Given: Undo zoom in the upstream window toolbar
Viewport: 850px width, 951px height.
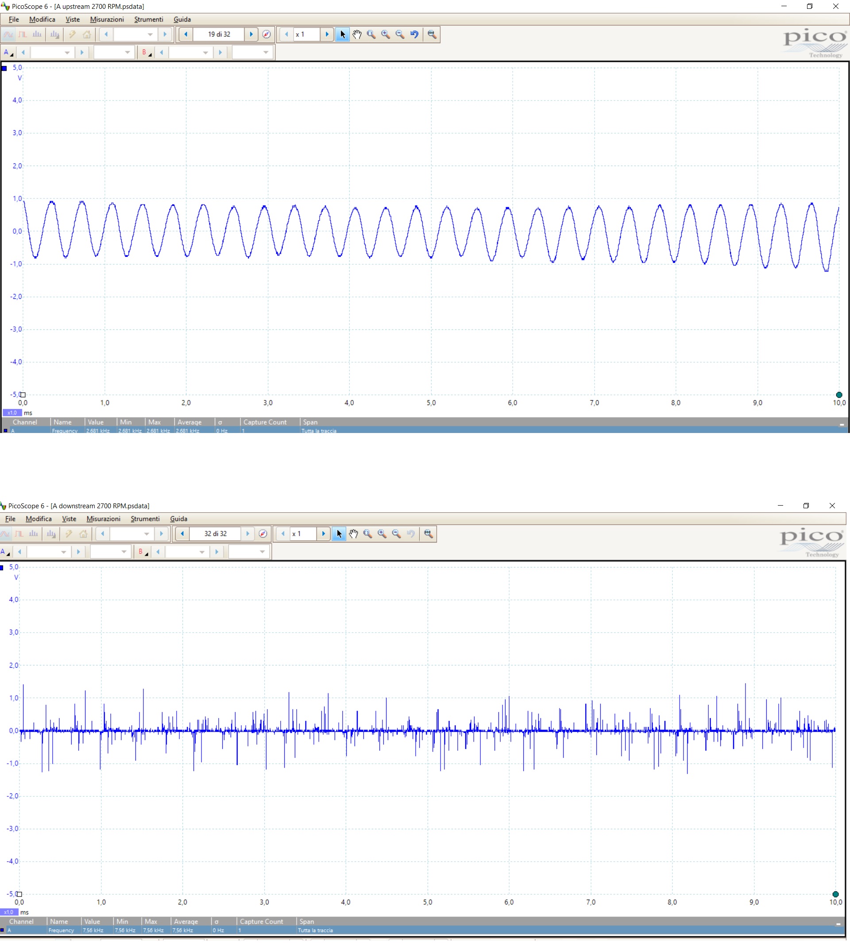Looking at the screenshot, I should [x=414, y=35].
